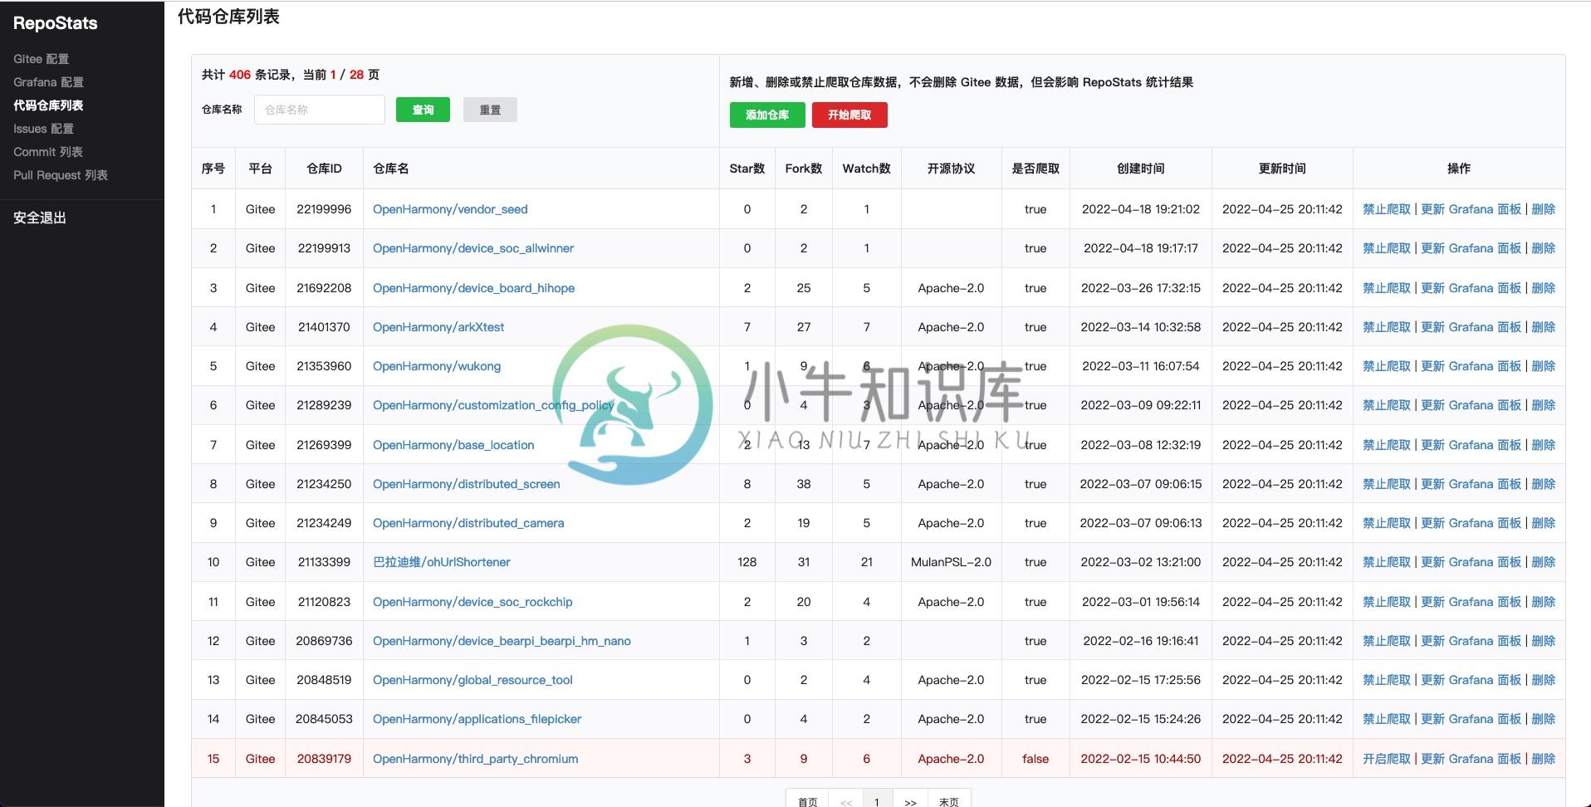Click repository ID 22199996 cell
1591x807 pixels.
click(324, 209)
